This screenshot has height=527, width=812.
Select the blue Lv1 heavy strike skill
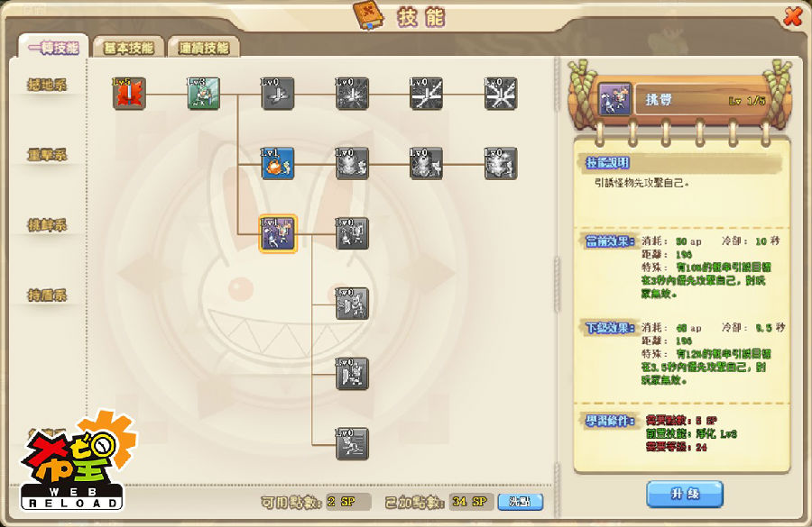pos(278,163)
